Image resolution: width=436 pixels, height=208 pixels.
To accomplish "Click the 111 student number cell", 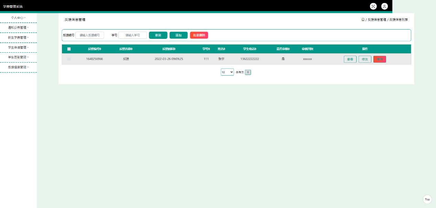I will pyautogui.click(x=206, y=59).
